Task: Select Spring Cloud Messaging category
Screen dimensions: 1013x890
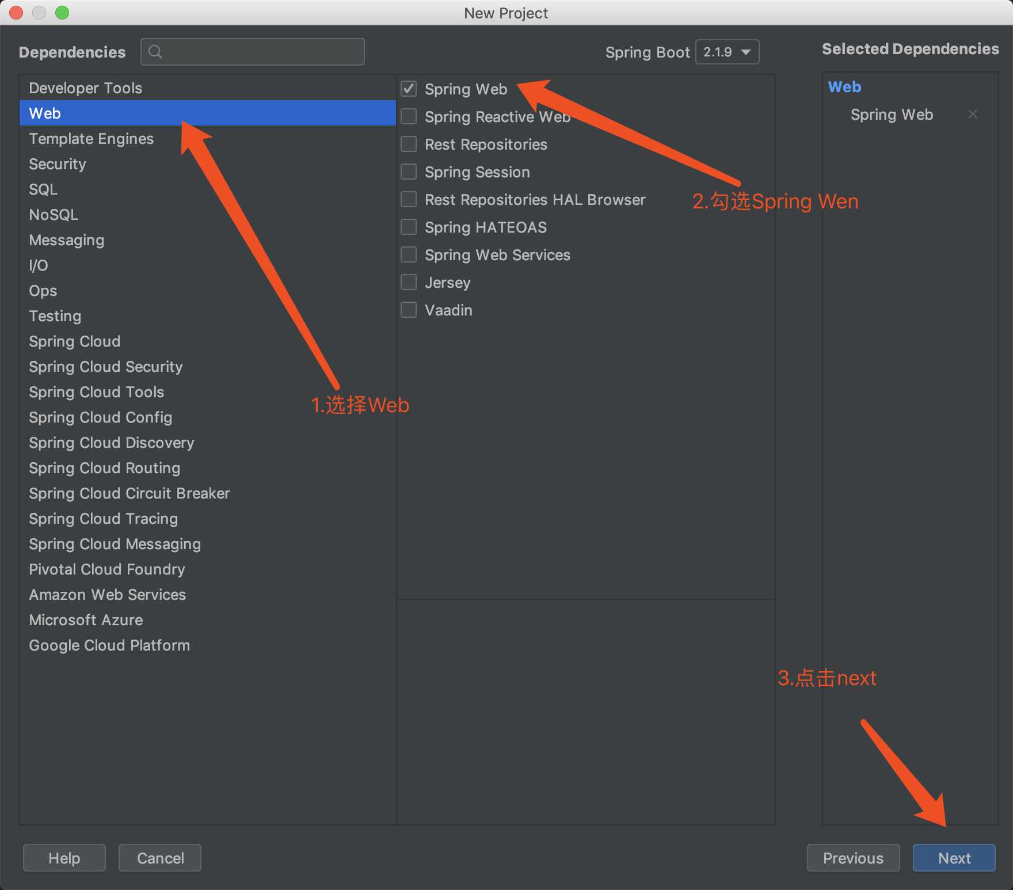Action: pos(207,543)
